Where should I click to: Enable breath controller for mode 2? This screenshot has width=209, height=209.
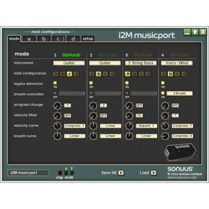coord(91,93)
